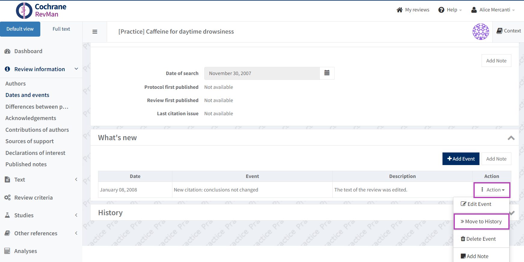Screen dimensions: 524x262
Task: Open the Alice Mercanti user menu
Action: [493, 10]
